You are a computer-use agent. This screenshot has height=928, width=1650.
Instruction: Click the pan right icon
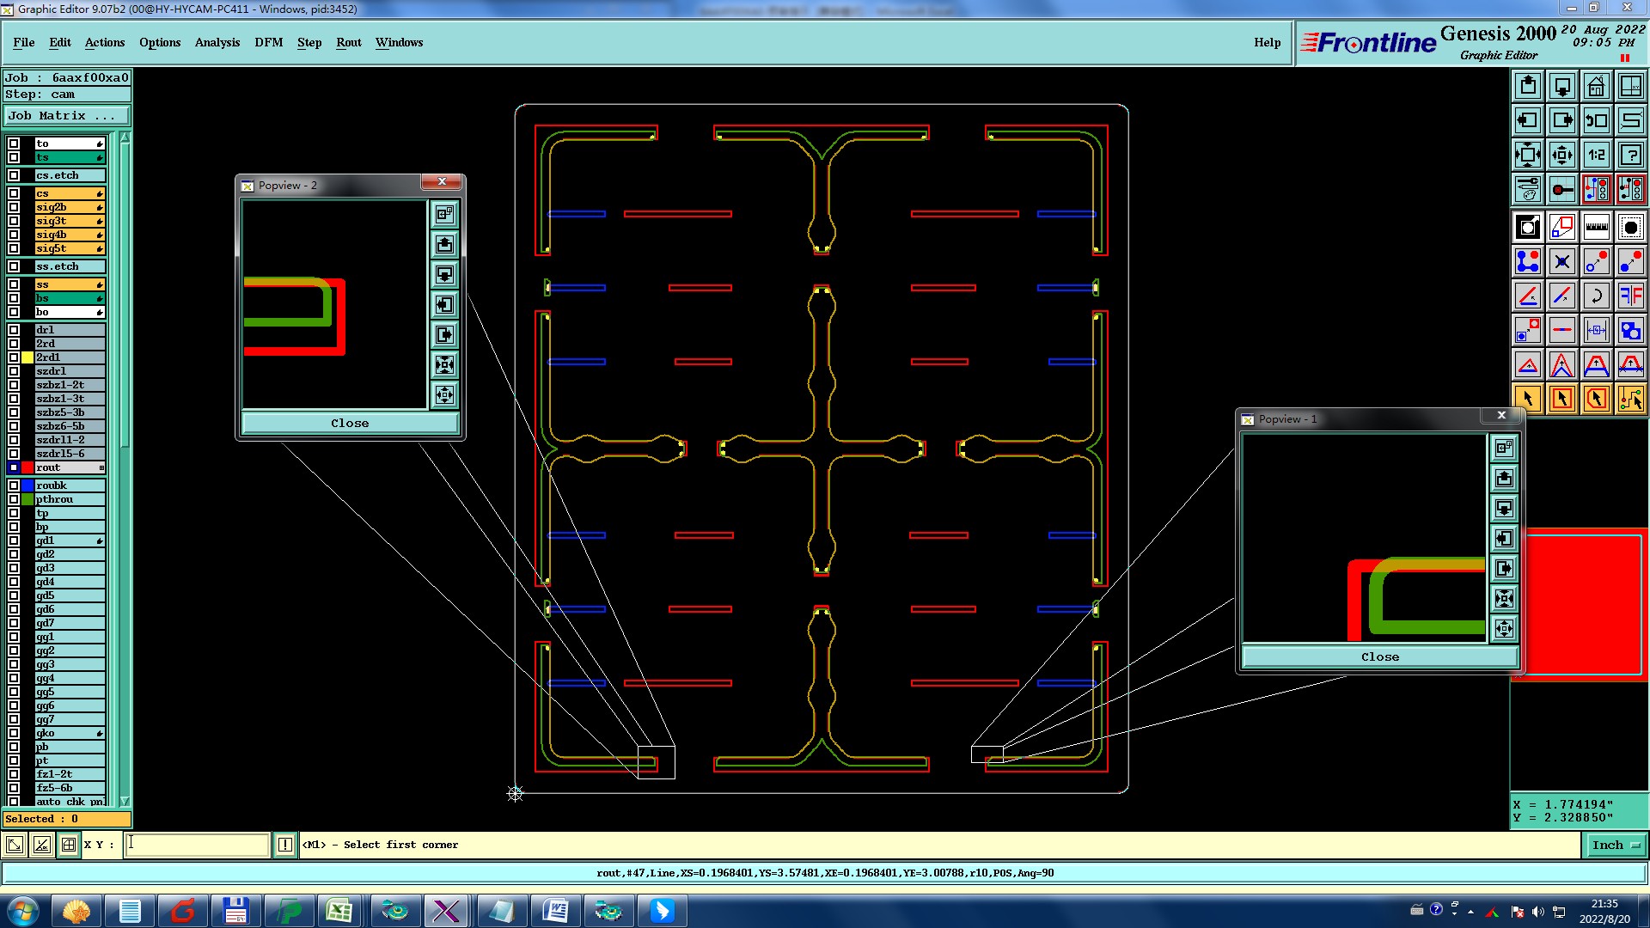point(1562,120)
